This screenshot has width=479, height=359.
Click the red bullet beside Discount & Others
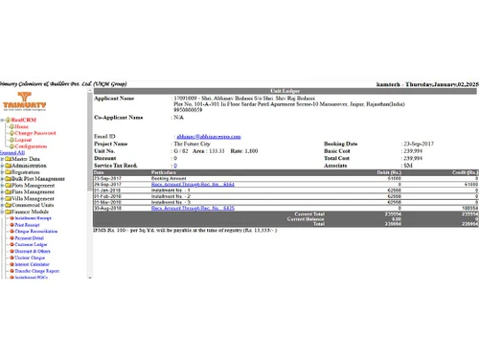pyautogui.click(x=11, y=251)
